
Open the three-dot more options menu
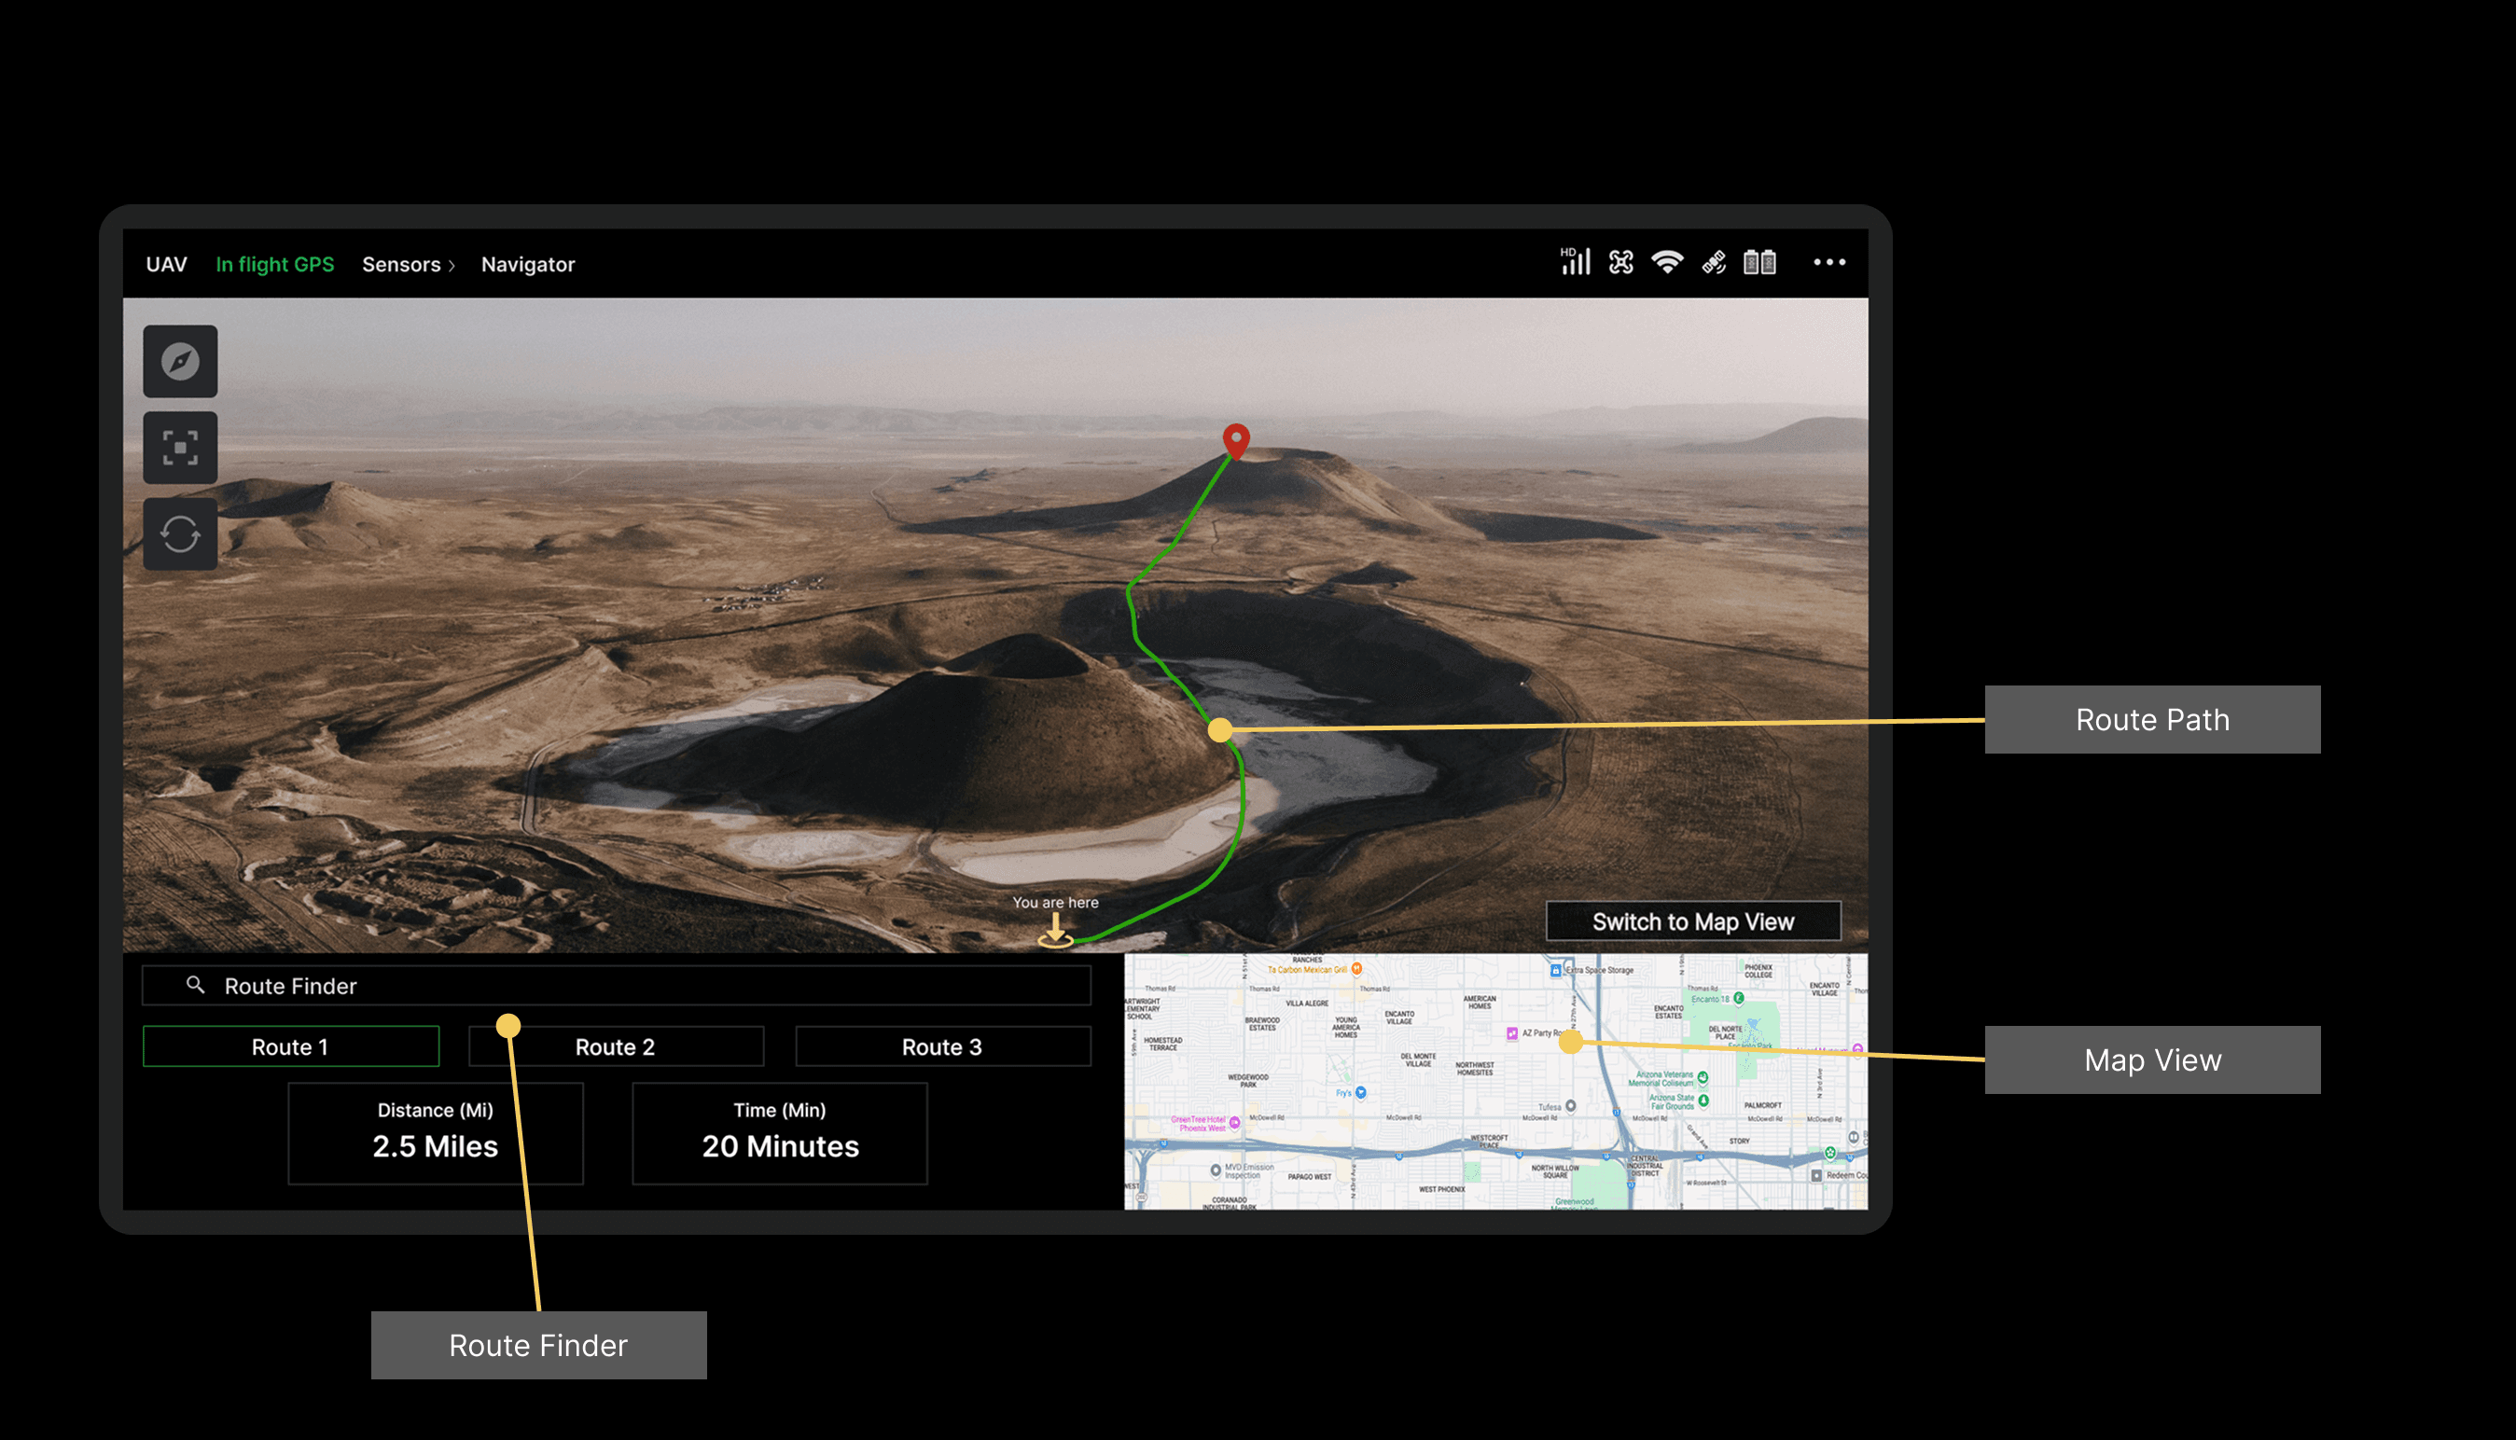click(x=1828, y=262)
